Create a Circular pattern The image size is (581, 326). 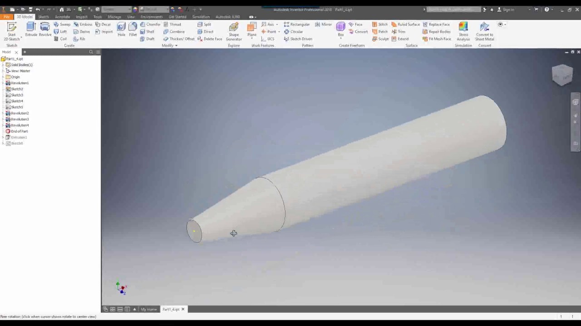293,32
